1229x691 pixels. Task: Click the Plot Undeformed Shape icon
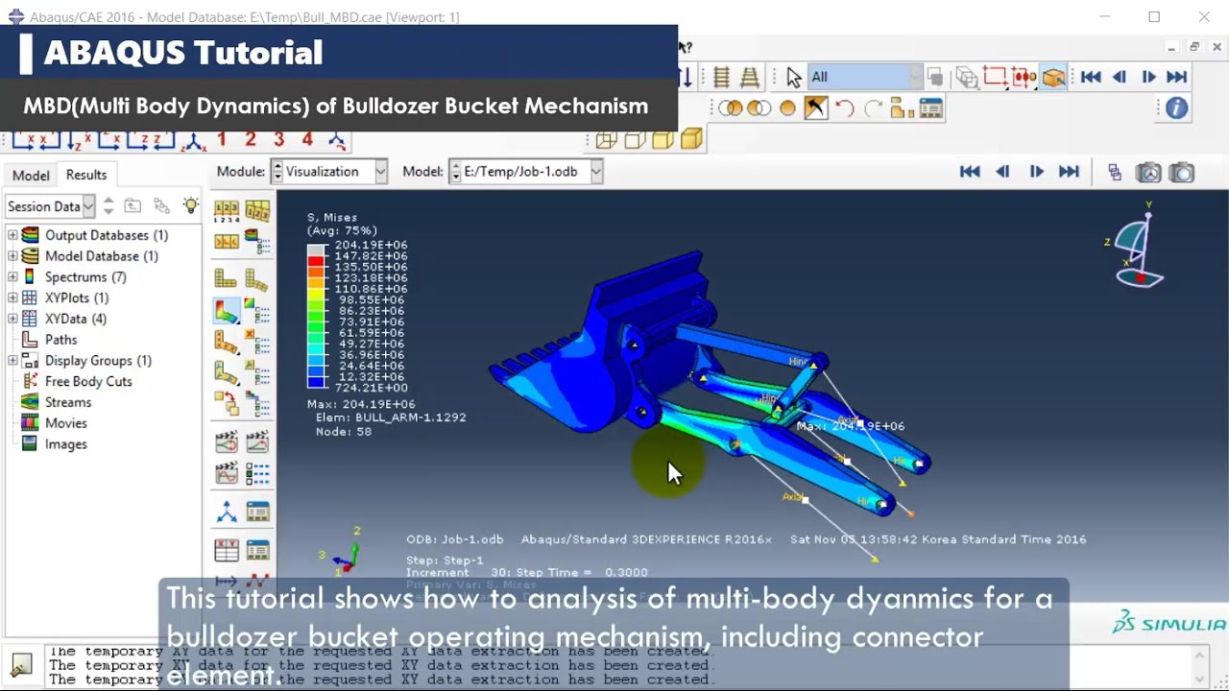227,279
